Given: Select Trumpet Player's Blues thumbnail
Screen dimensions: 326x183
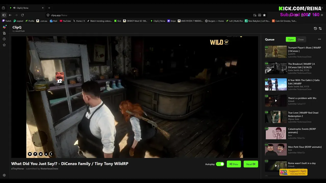Looking at the screenshot, I should [276, 52].
